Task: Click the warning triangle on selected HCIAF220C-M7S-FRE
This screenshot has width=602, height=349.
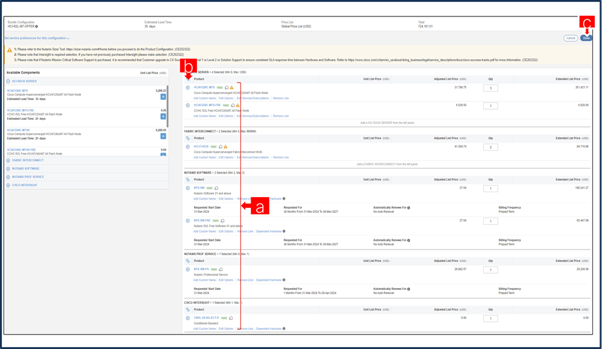Action: tap(237, 105)
